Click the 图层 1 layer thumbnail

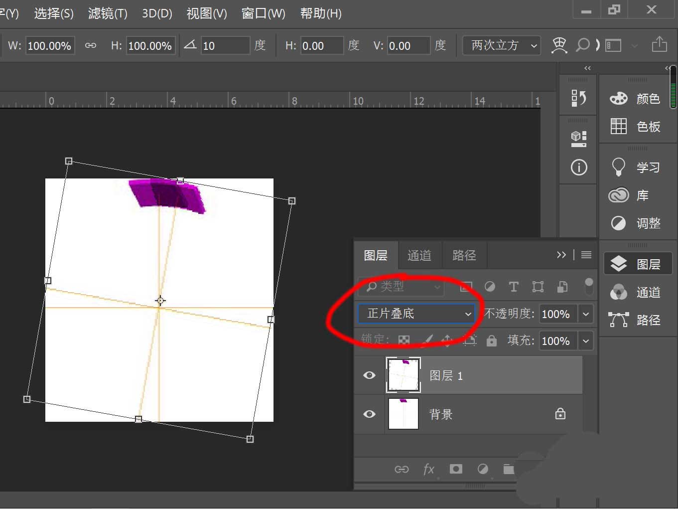coord(403,375)
